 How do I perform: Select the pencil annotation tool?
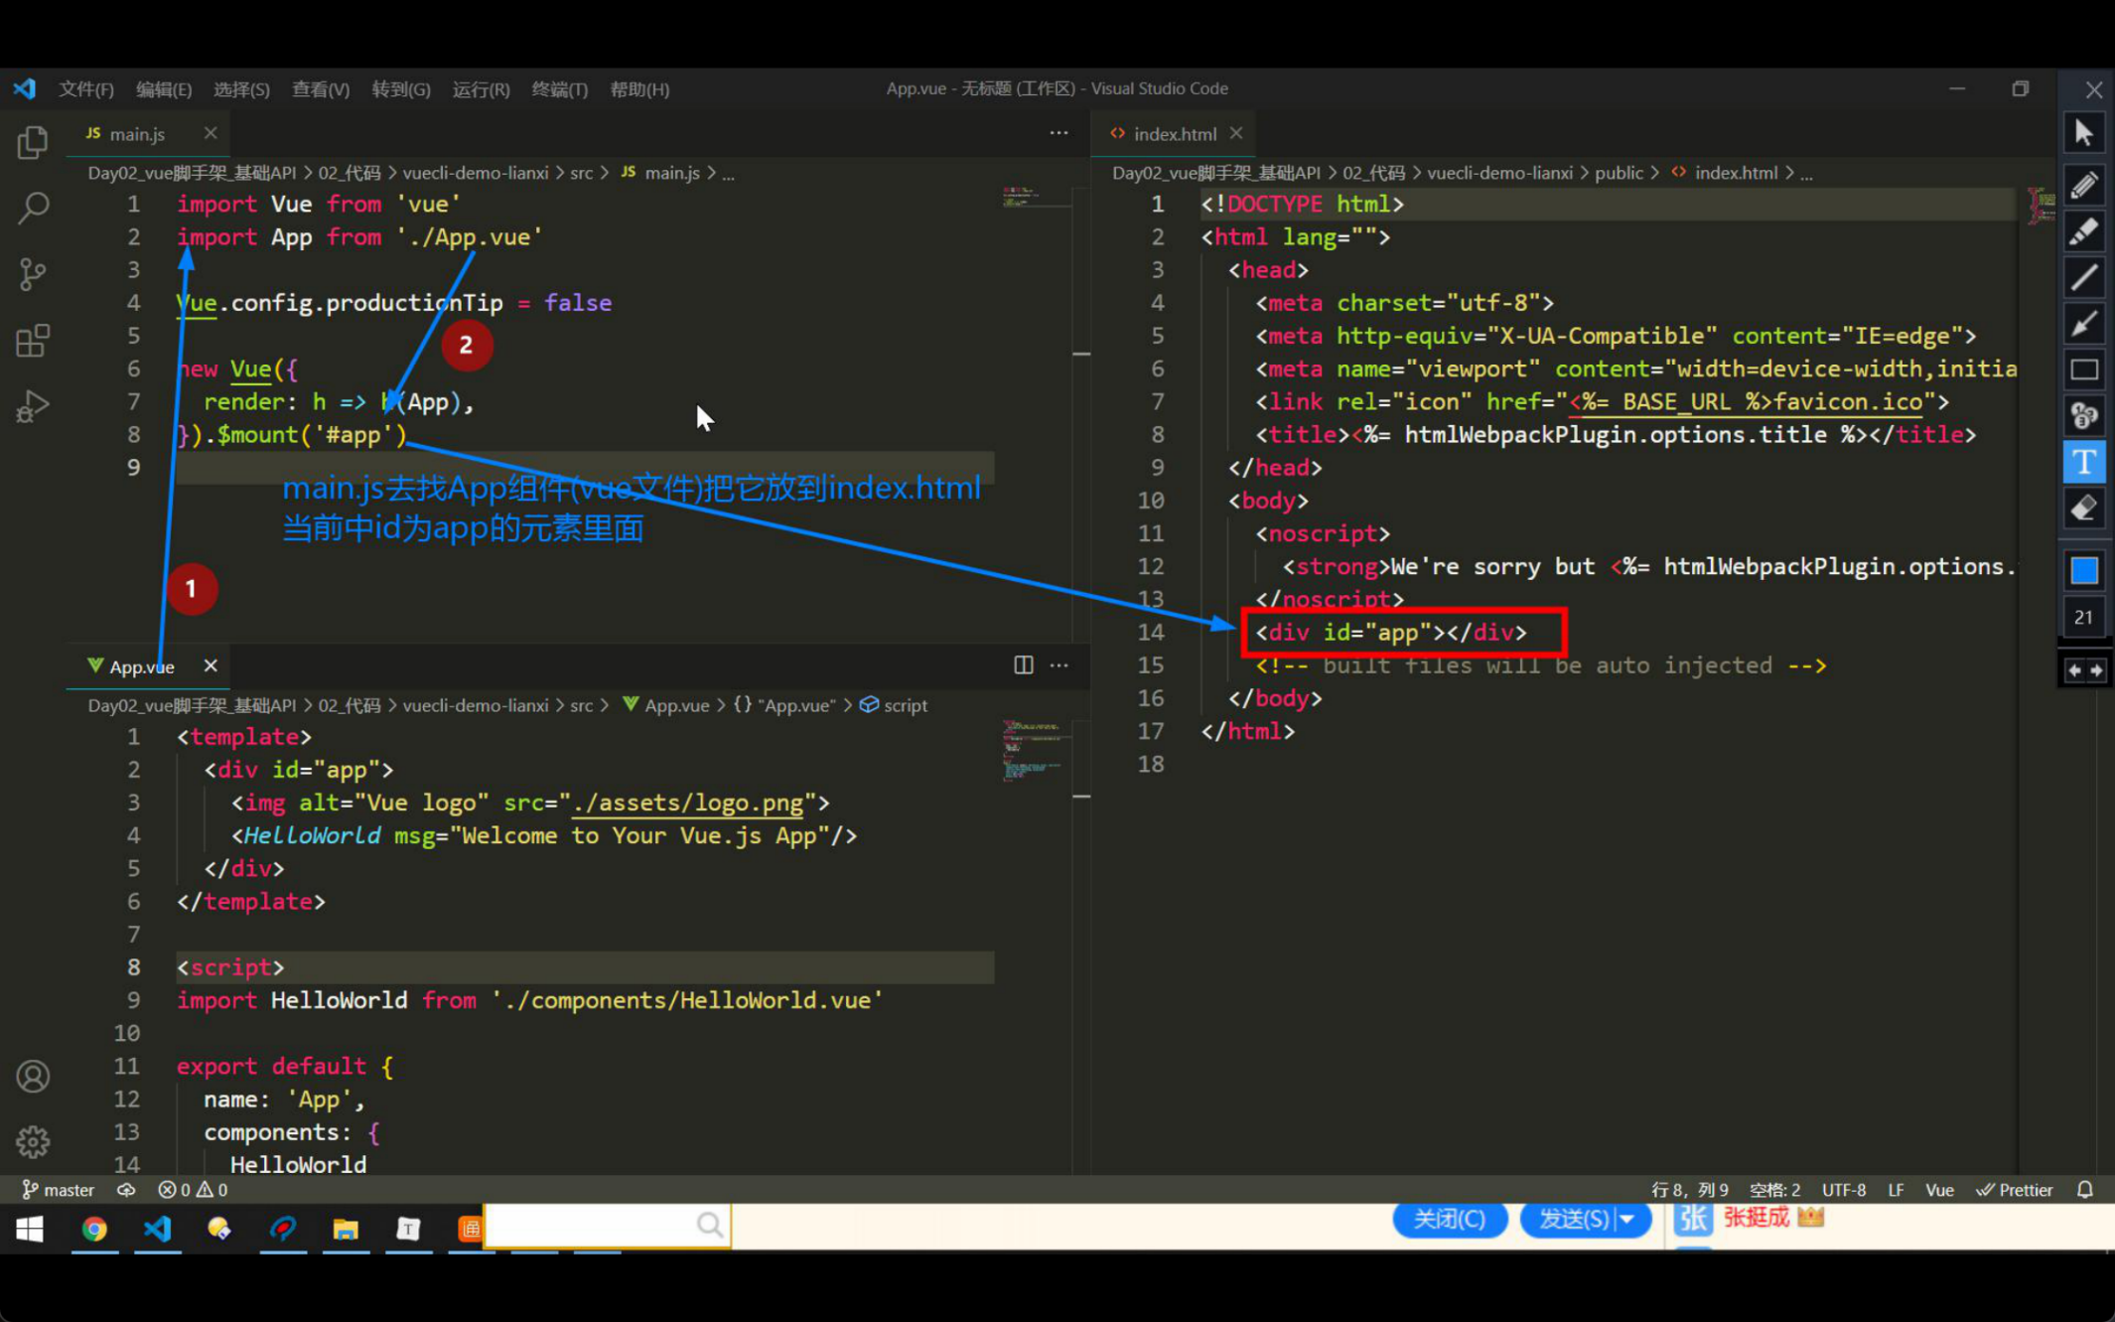coord(2084,184)
